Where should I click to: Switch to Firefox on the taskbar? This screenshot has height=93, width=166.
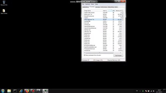coord(27,91)
